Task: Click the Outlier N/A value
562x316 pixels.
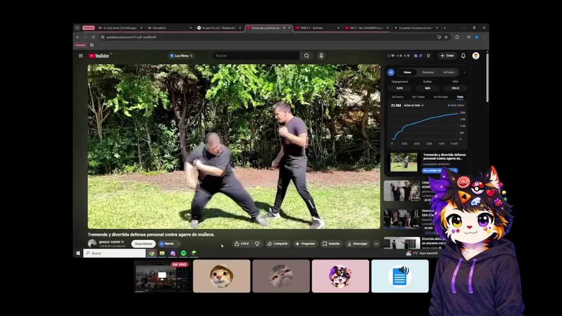Action: pos(427,88)
